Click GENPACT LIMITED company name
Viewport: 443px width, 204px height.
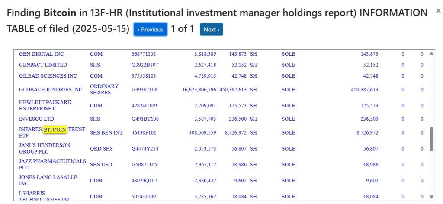click(x=43, y=65)
